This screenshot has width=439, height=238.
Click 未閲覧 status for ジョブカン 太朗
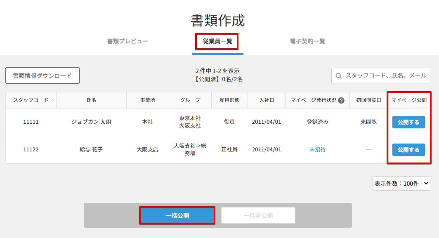point(368,122)
